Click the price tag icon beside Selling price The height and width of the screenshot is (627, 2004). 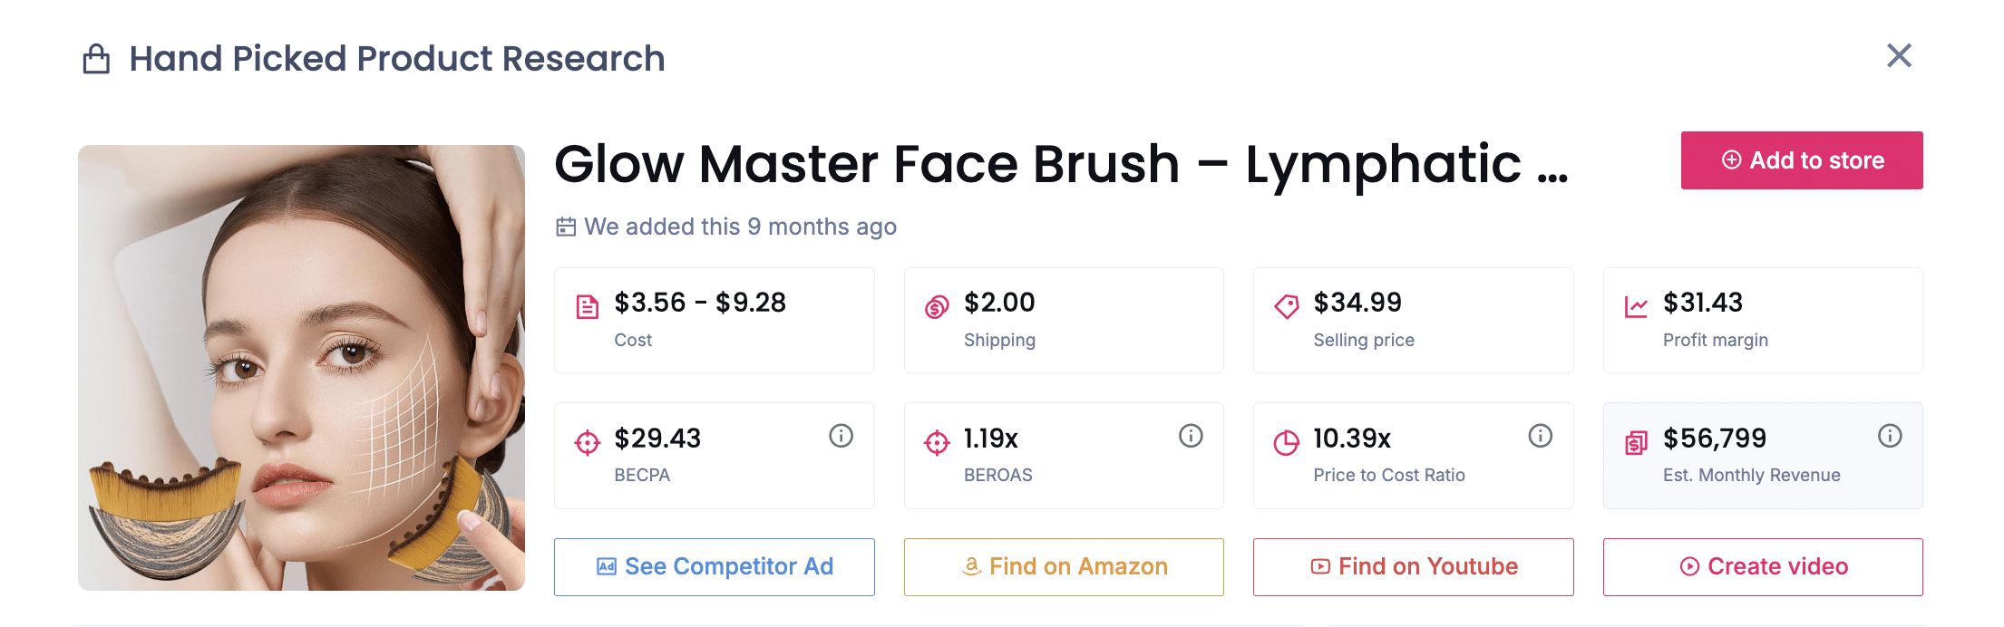click(1287, 305)
